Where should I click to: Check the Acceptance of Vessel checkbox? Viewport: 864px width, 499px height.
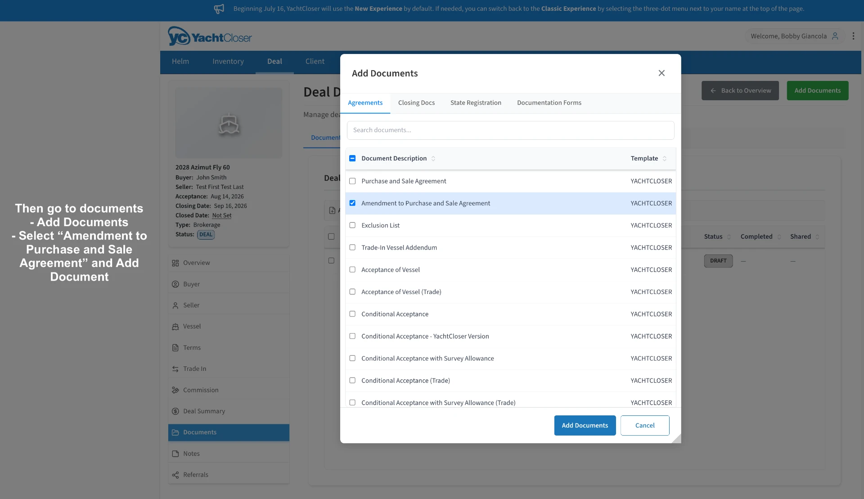click(x=352, y=270)
